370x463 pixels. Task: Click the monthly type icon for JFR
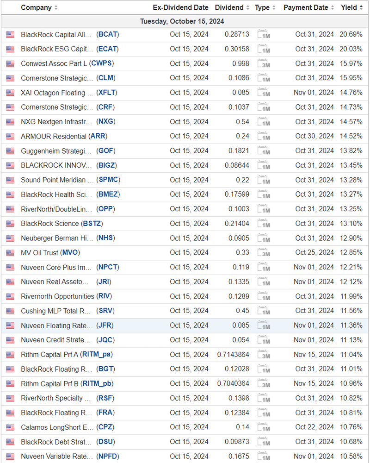coord(264,325)
